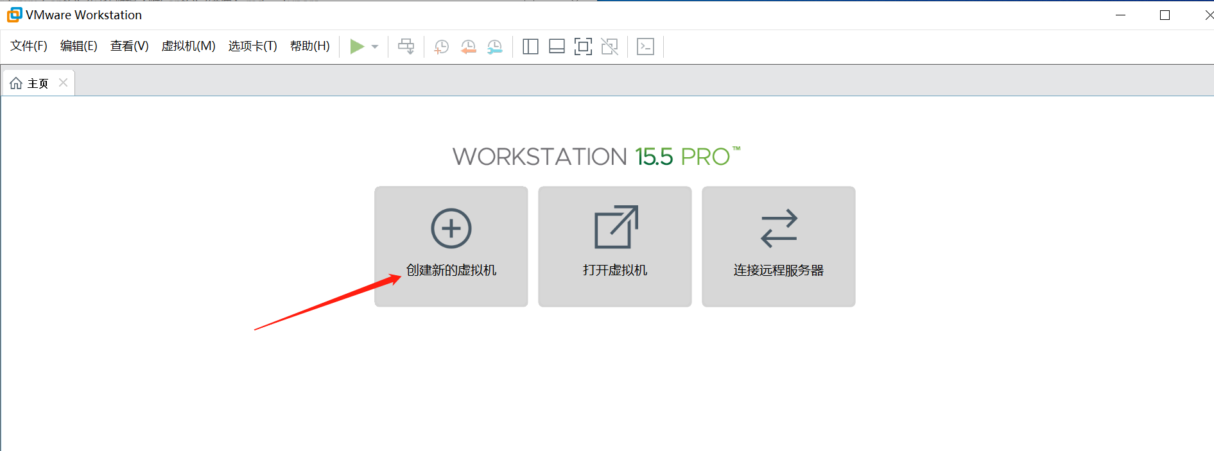Click the console view icon
The height and width of the screenshot is (451, 1214).
point(645,46)
